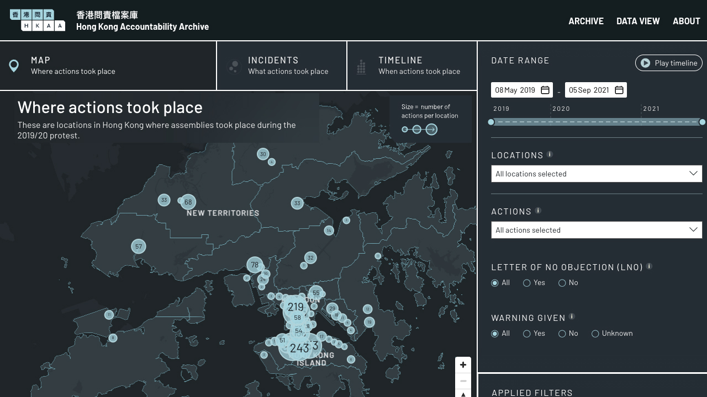Screen dimensions: 707x397
Task: Select map cluster marker 30
Action: pos(263,154)
